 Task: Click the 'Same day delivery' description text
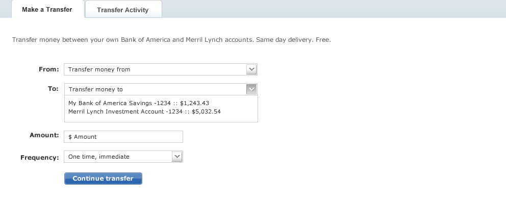(x=285, y=40)
